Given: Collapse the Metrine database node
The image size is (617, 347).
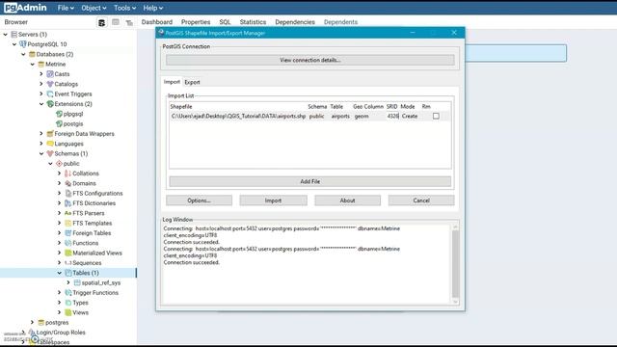Looking at the screenshot, I should 33,65.
